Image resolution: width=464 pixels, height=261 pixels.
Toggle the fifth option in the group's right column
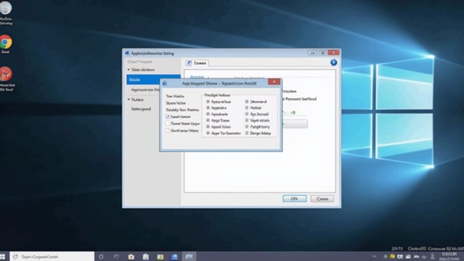(x=247, y=127)
